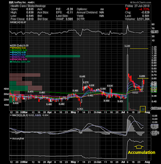Click the green EMA(200) legend entry
Viewport: 161px width, 164px height.
pos(18,50)
